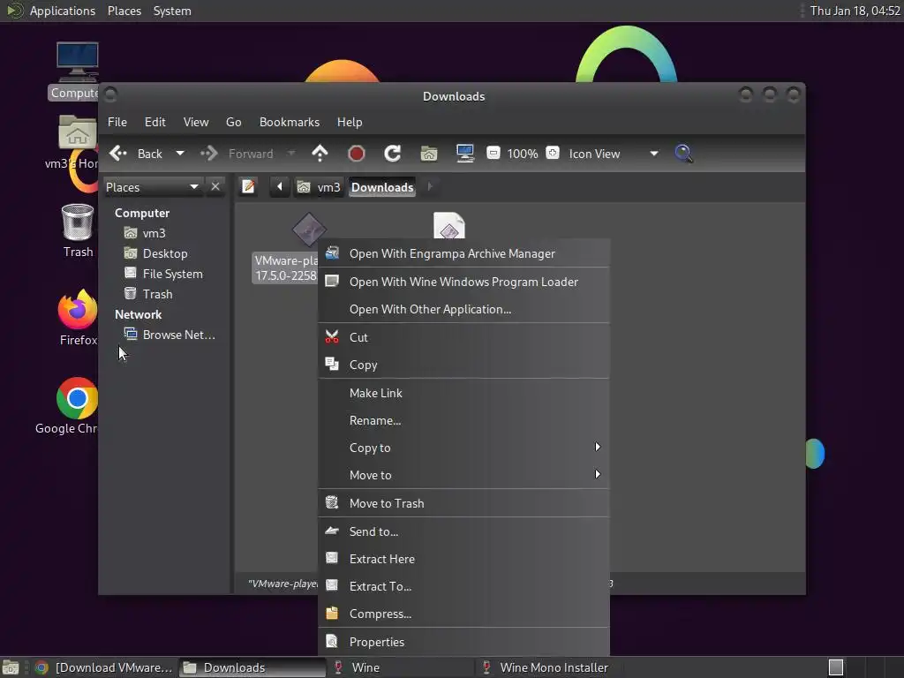Open Computer via toolbar monitor icon
The width and height of the screenshot is (904, 678).
(x=464, y=154)
